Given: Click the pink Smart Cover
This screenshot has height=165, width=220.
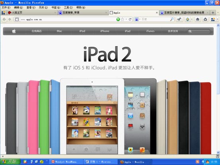Looking at the screenshot, I should click(x=33, y=117).
